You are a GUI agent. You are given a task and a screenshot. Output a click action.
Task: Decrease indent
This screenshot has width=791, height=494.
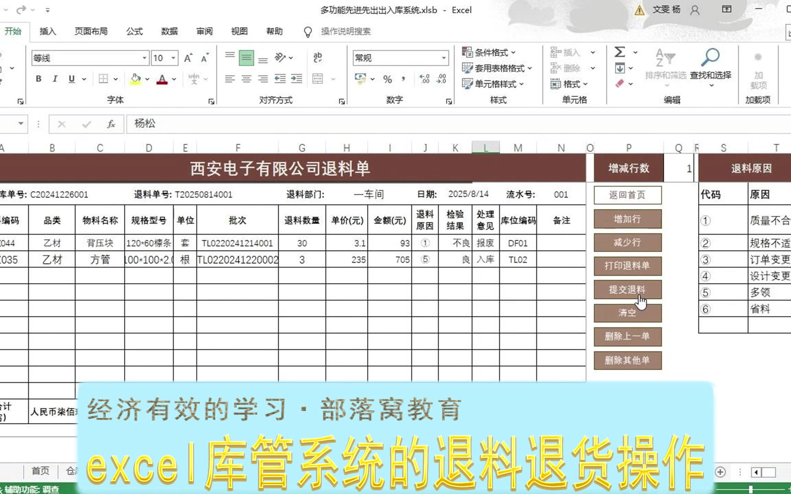click(x=280, y=79)
